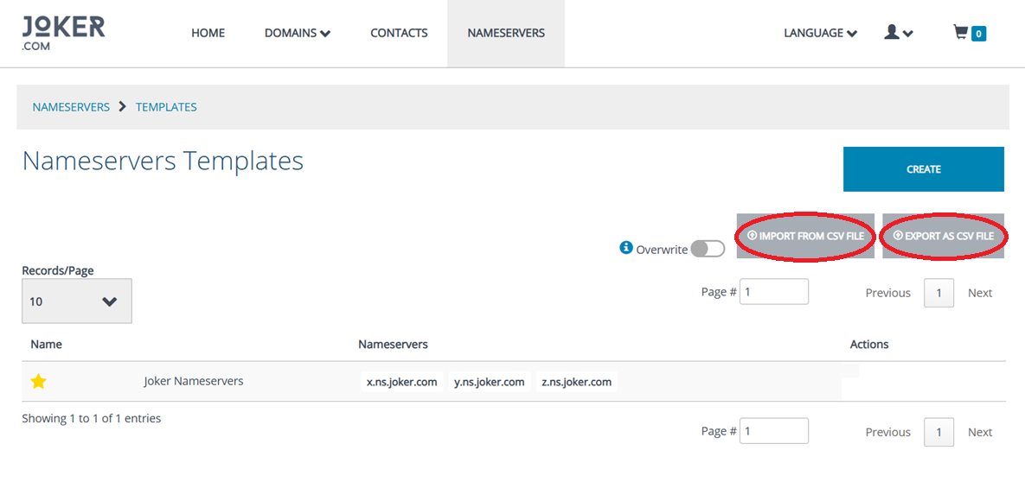
Task: Click bottom Next pagination link
Action: click(x=980, y=432)
